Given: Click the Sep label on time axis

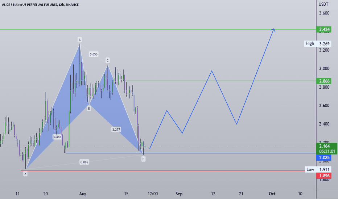Looking at the screenshot, I should [179, 194].
